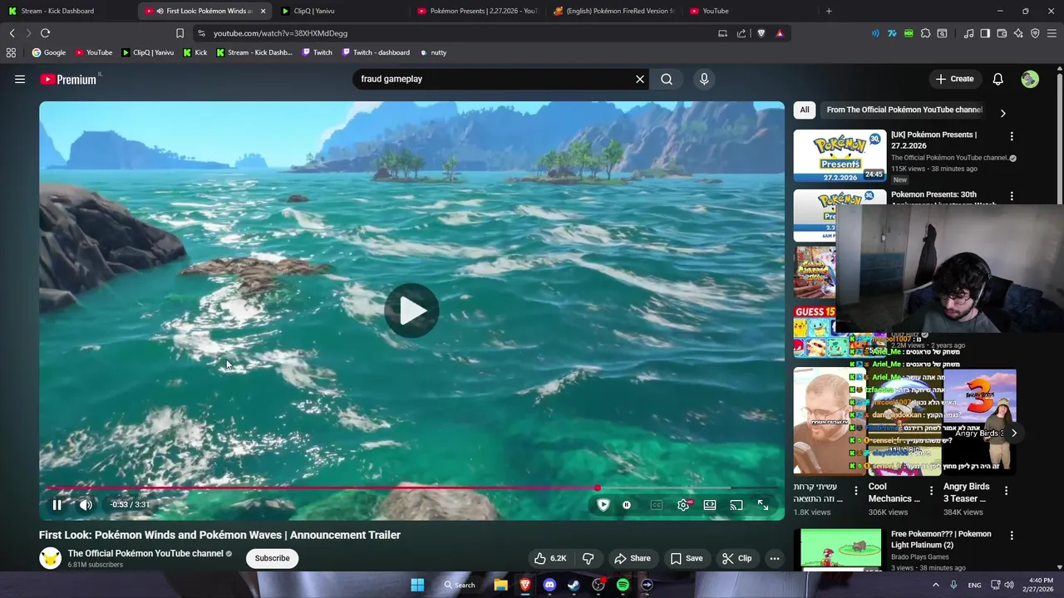Click the address bar URL
Image resolution: width=1064 pixels, height=598 pixels.
coord(280,33)
